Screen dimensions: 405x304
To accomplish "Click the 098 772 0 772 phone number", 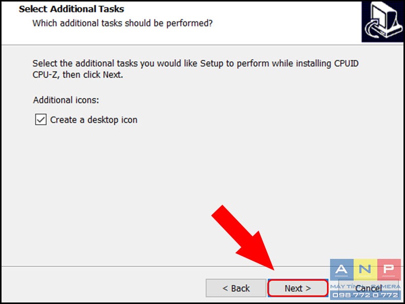I will (x=366, y=295).
